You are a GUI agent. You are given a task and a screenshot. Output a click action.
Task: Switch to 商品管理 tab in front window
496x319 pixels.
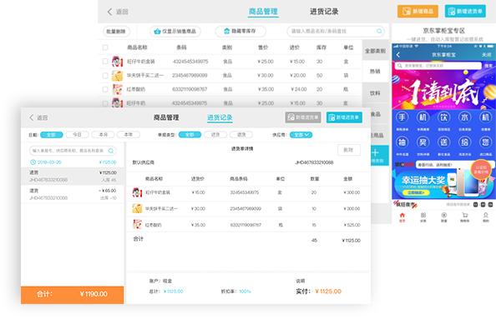[166, 117]
